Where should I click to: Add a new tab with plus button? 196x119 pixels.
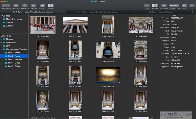(194, 12)
